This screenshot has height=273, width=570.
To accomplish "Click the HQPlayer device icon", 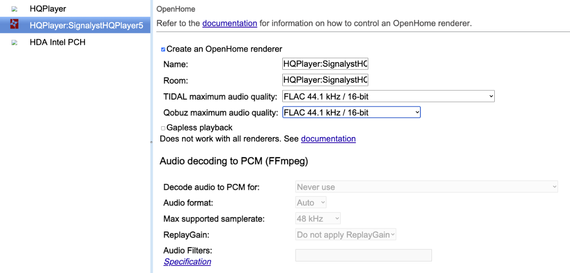I will (x=15, y=9).
